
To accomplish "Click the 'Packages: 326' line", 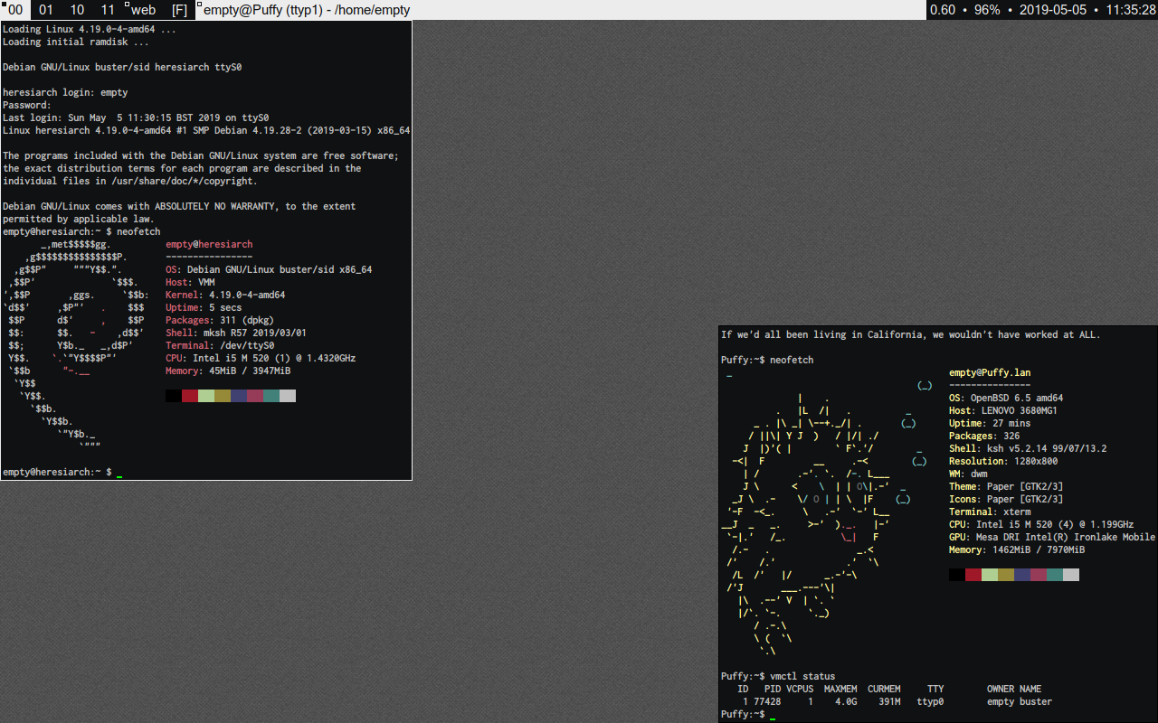I will [x=984, y=436].
